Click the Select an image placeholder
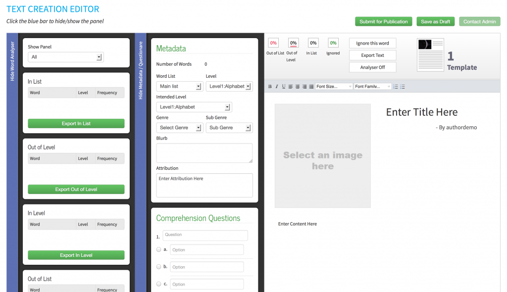Screen dimensions: 507x292 (323, 155)
